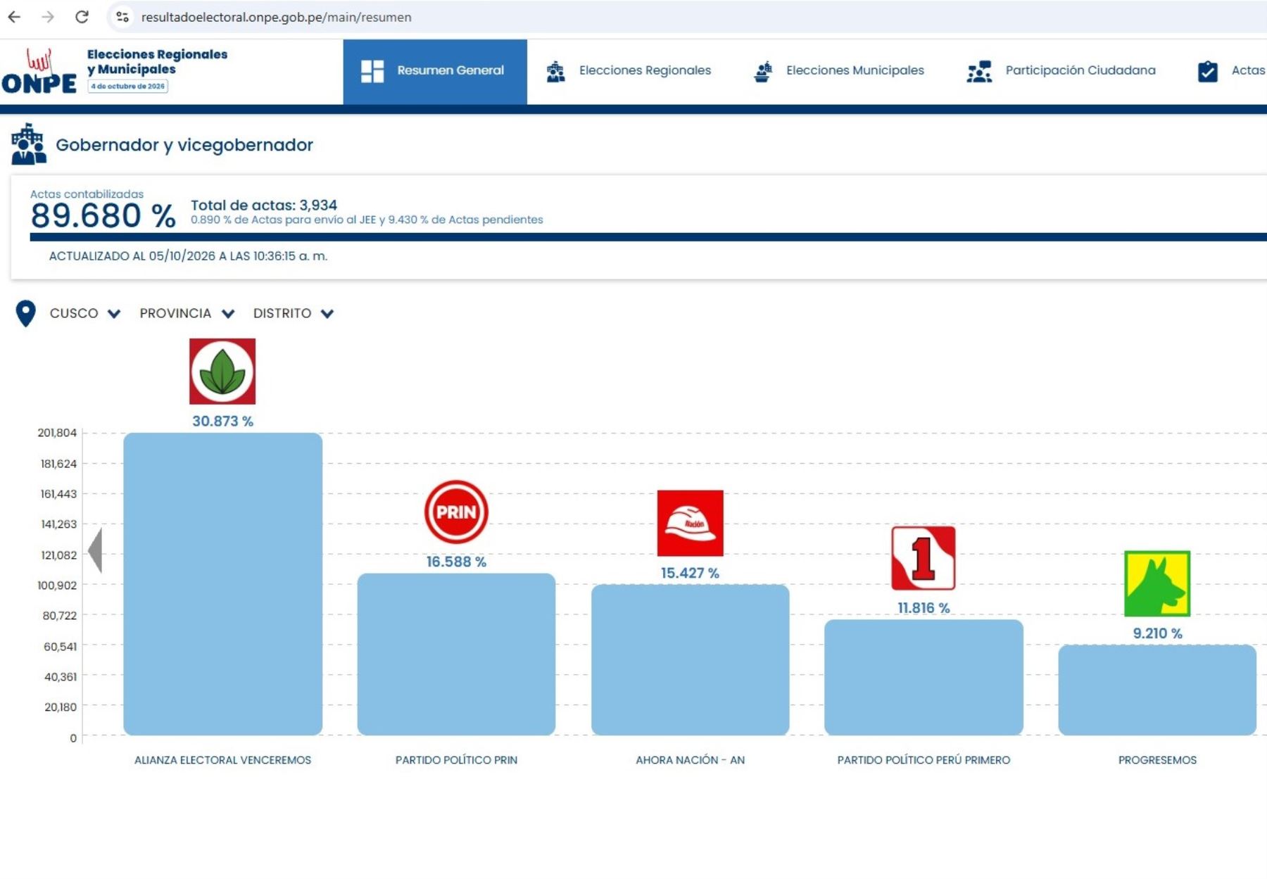Viewport: 1267px width, 879px height.
Task: Click the Alianza Electoral Venceremos leaf logo
Action: click(x=222, y=372)
